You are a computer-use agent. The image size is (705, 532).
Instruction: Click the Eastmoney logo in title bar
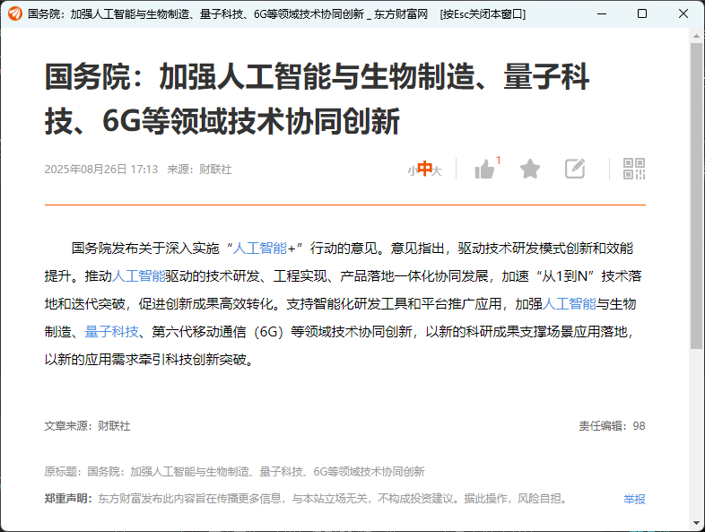[x=15, y=13]
